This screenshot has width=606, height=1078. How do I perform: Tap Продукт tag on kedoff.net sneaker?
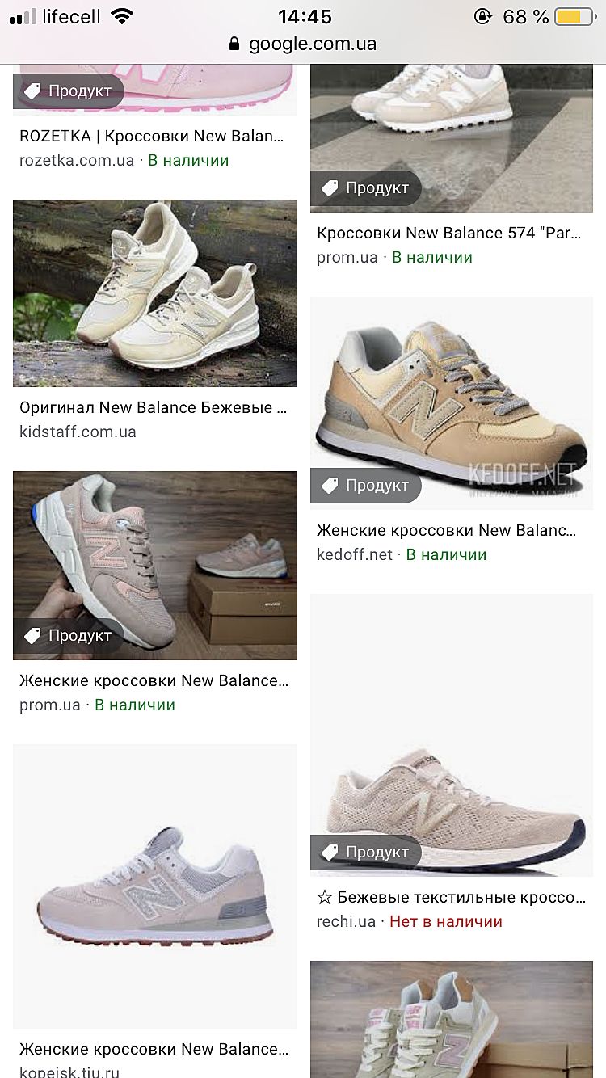366,486
